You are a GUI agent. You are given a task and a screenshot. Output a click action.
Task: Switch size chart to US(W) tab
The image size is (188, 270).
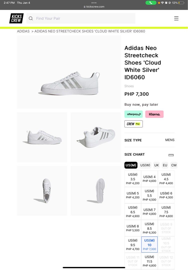point(145,165)
